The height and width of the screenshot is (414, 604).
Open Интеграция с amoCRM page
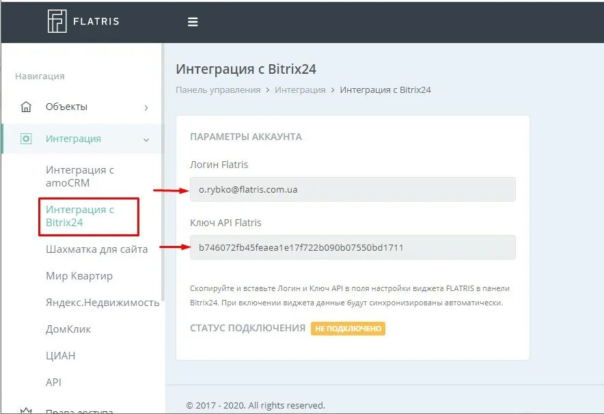coord(80,176)
